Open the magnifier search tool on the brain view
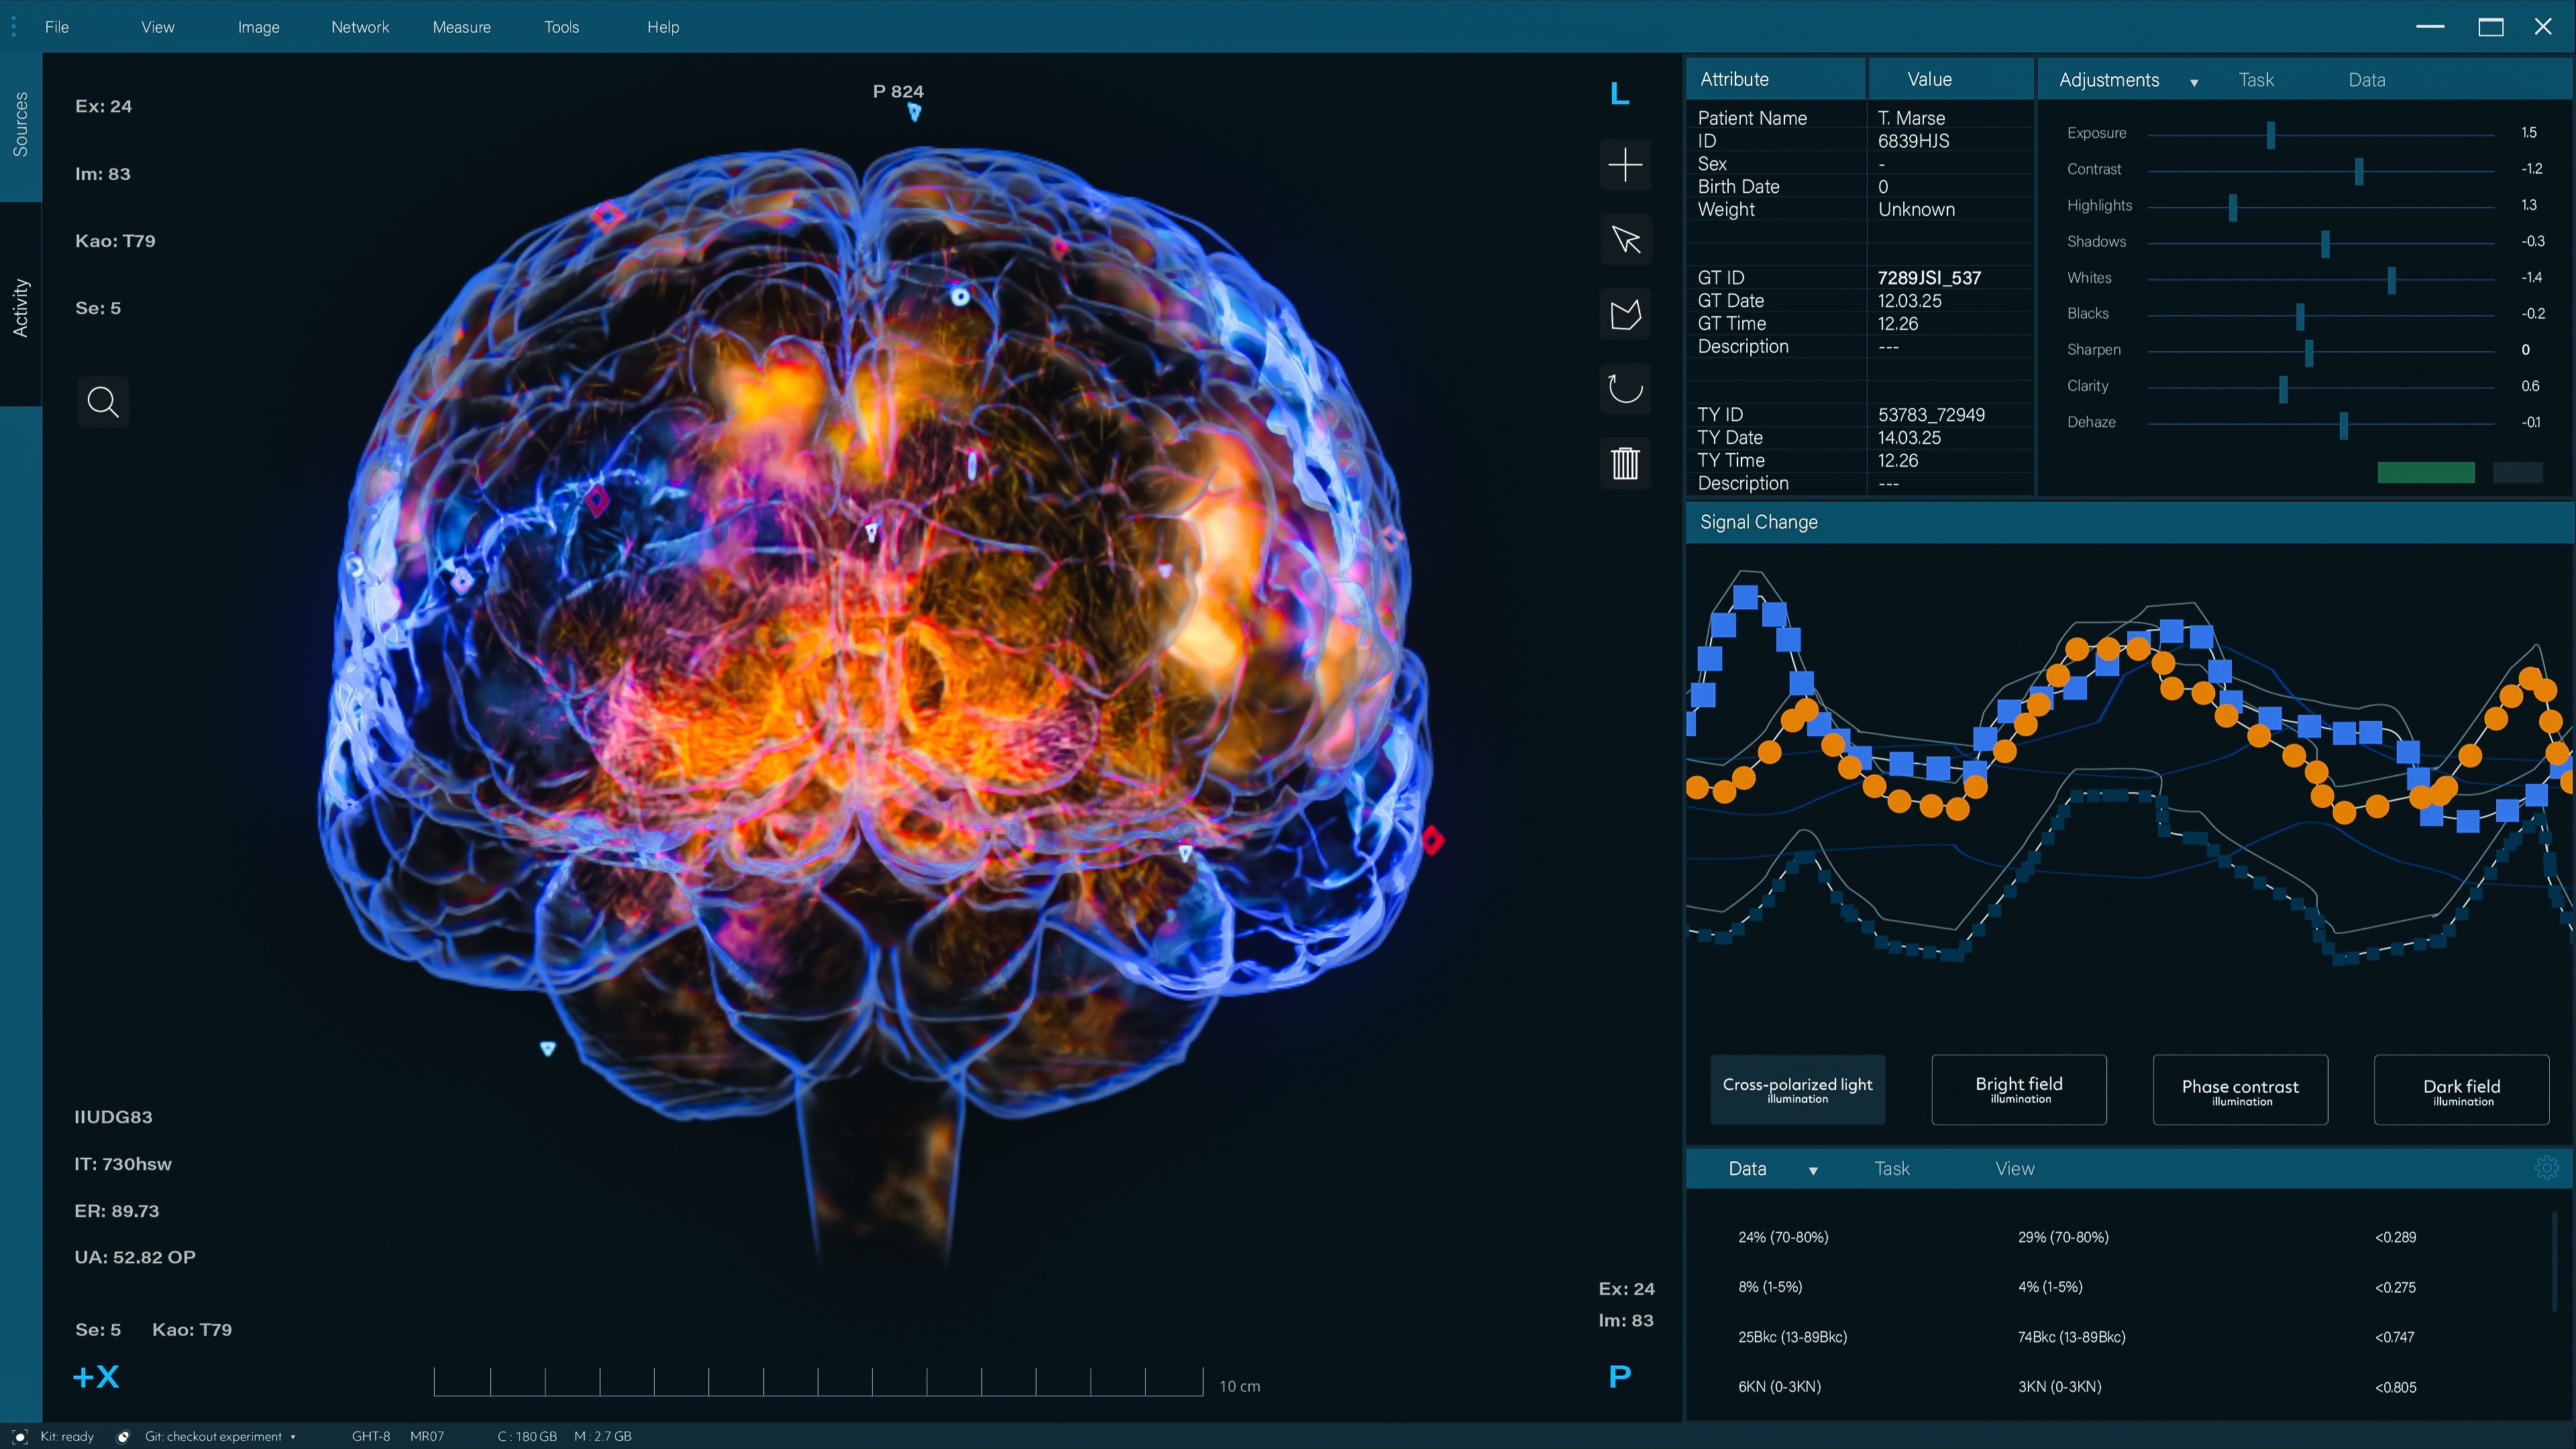 pyautogui.click(x=103, y=402)
